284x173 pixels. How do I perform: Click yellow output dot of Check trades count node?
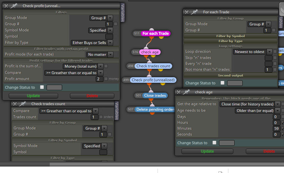160,69
